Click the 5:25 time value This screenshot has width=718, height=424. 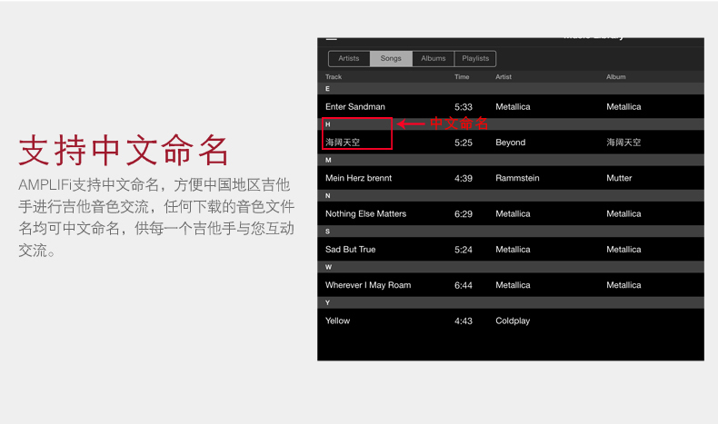click(464, 143)
